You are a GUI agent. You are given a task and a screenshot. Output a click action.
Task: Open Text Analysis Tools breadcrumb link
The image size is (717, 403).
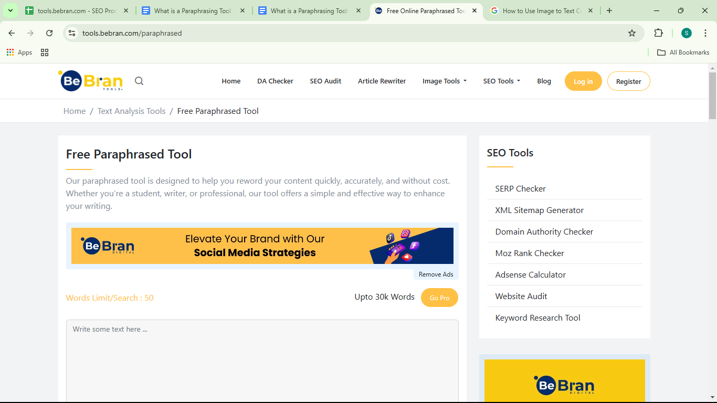coord(131,111)
